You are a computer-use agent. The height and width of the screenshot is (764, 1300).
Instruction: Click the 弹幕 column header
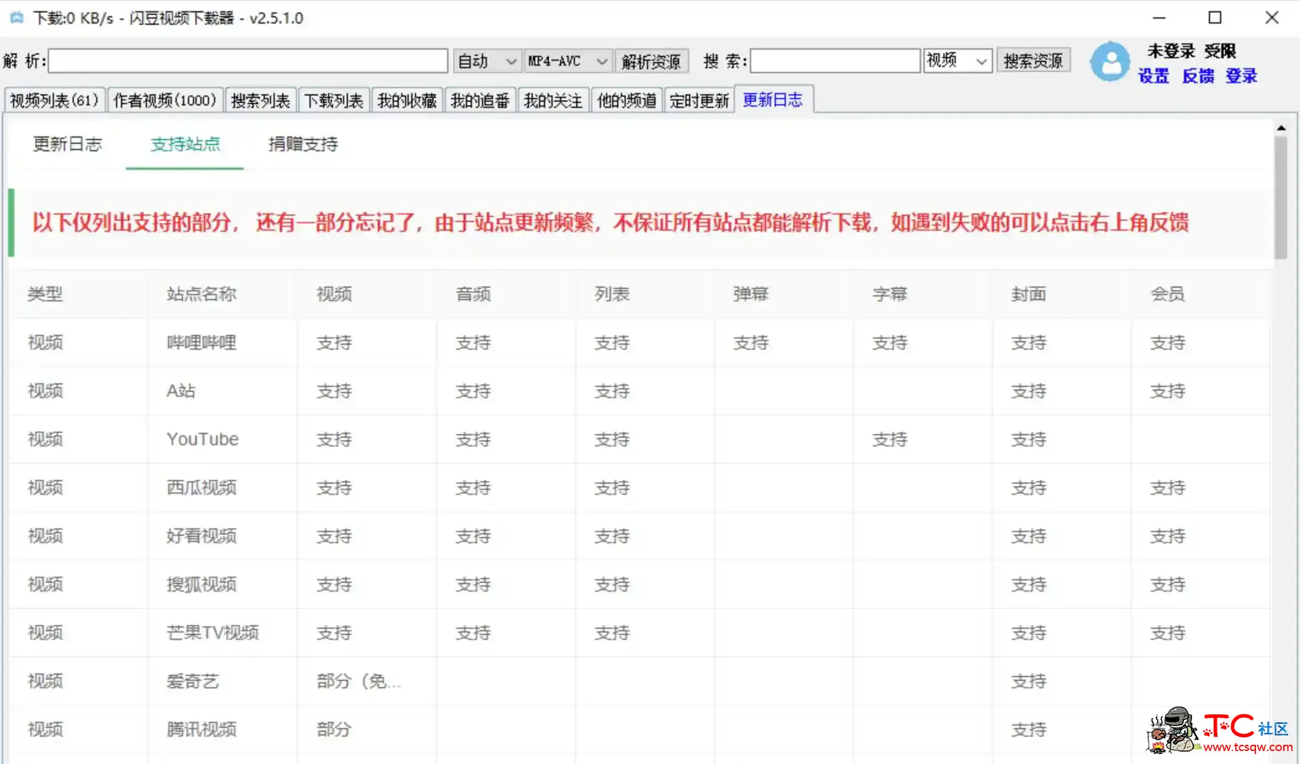(x=751, y=294)
